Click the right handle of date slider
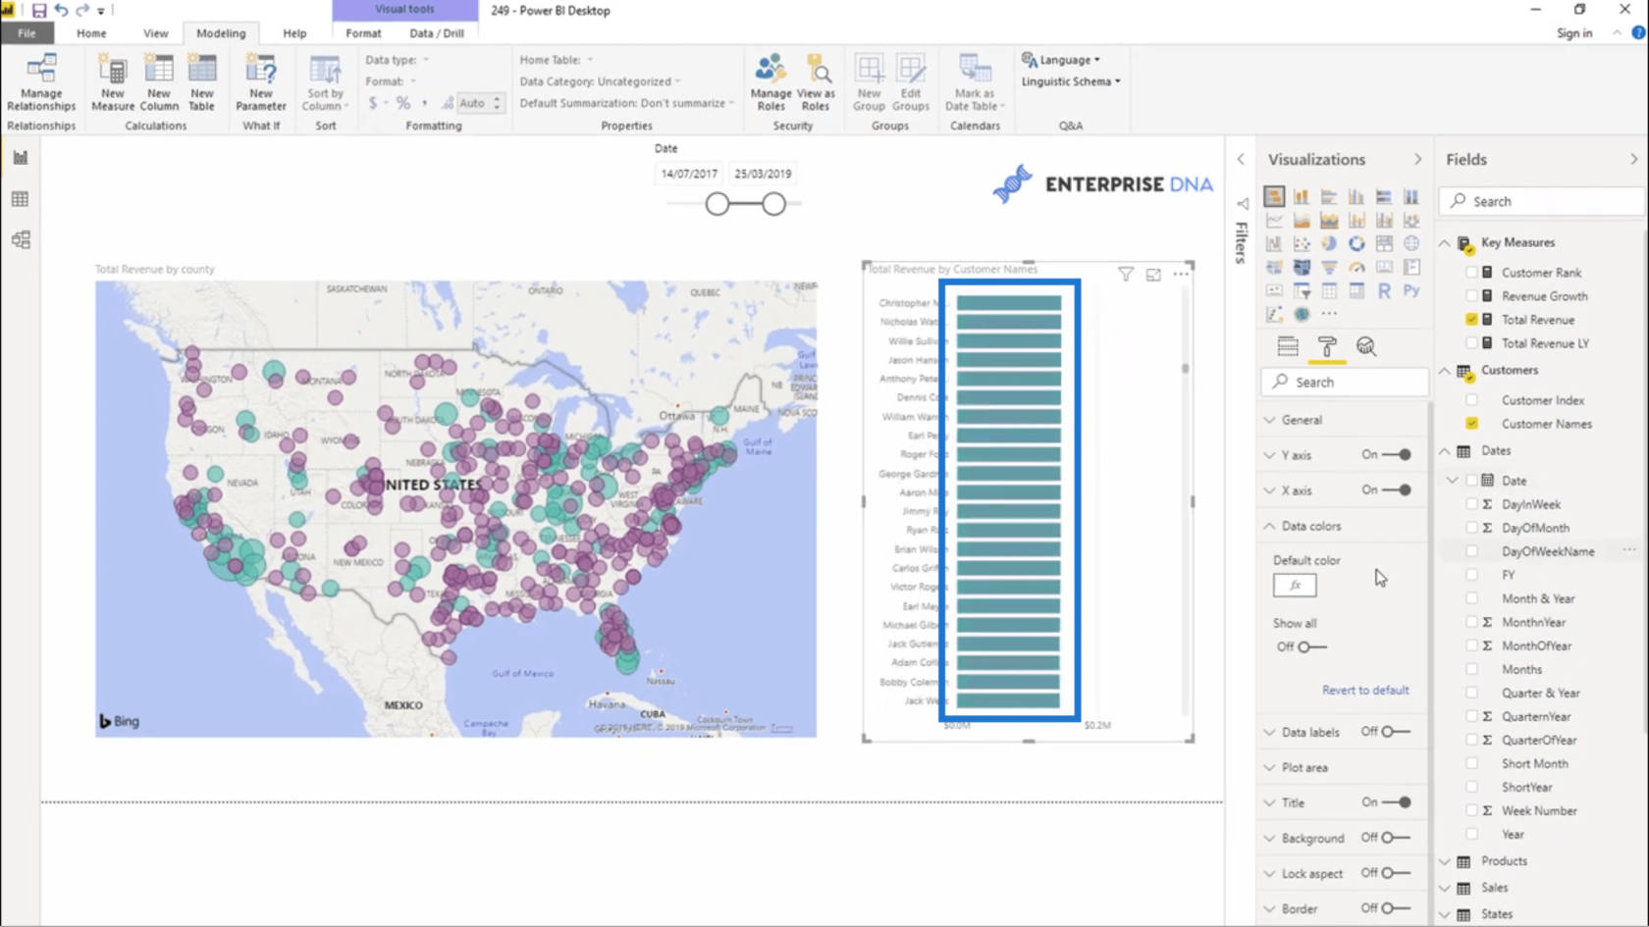The height and width of the screenshot is (927, 1649). (773, 204)
